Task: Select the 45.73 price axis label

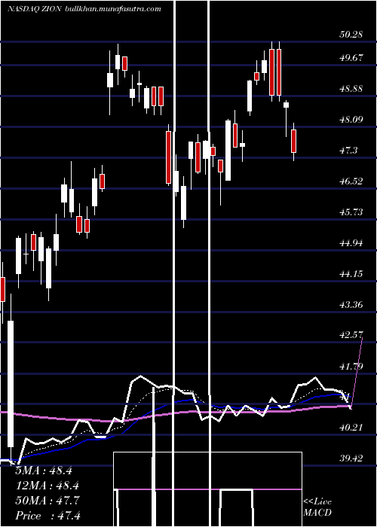Action: (351, 212)
